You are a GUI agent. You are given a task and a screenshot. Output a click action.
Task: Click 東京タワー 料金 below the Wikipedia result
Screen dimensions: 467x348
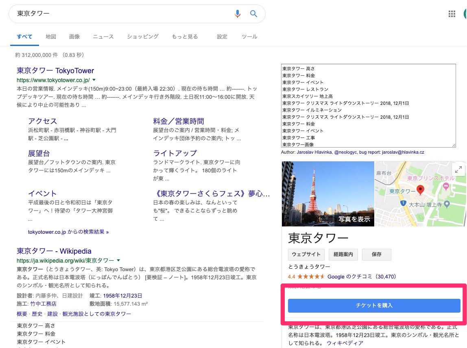(x=36, y=334)
